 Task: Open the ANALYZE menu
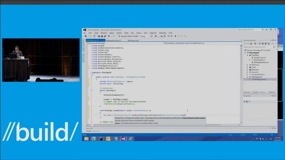153,33
